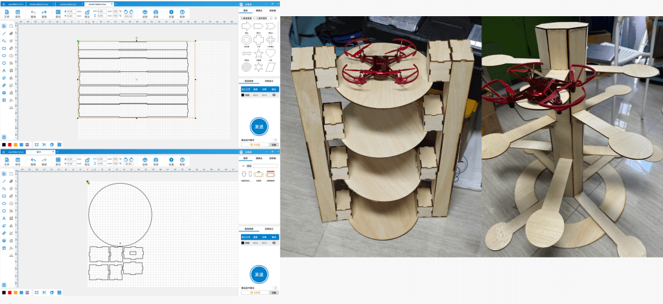Open second category dropdown in top shape library
Viewport: 663px width, 304px height.
click(x=265, y=19)
